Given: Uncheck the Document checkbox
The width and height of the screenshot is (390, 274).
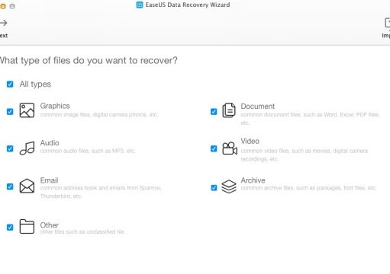Looking at the screenshot, I should (x=214, y=112).
